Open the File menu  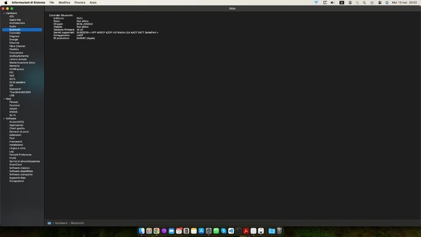tap(52, 3)
